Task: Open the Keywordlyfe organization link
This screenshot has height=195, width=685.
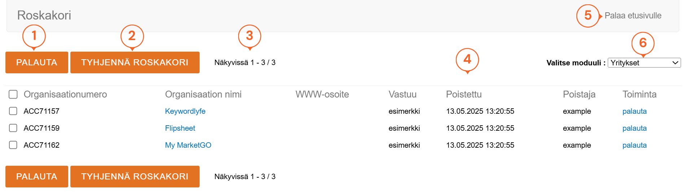Action: coord(185,111)
